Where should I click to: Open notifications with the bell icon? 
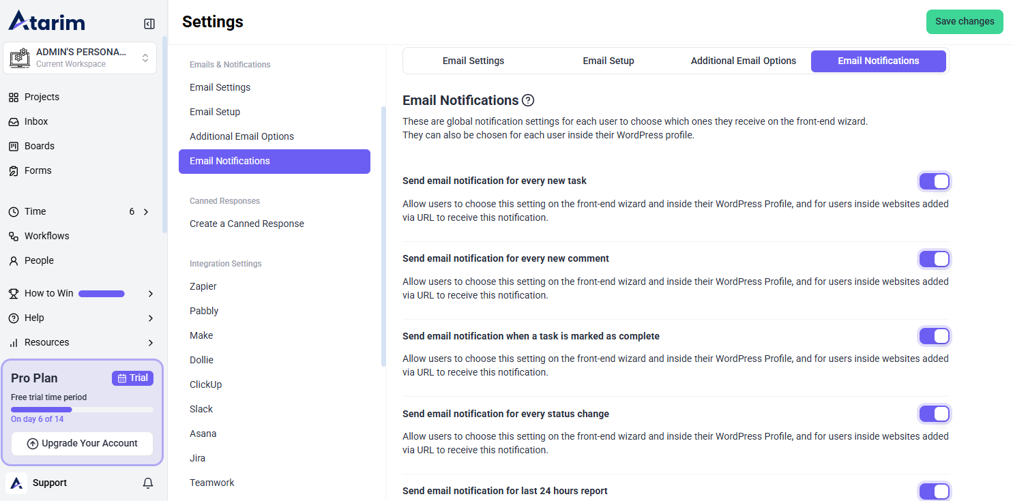click(x=148, y=483)
